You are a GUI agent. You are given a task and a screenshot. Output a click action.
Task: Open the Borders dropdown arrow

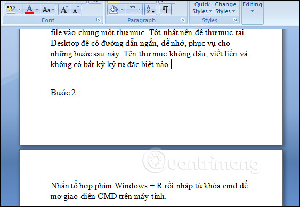pyautogui.click(x=139, y=10)
